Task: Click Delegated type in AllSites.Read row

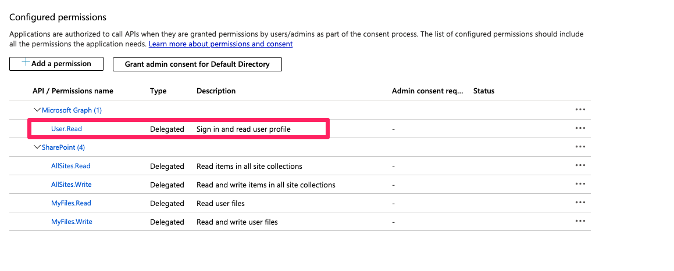Action: coord(167,167)
